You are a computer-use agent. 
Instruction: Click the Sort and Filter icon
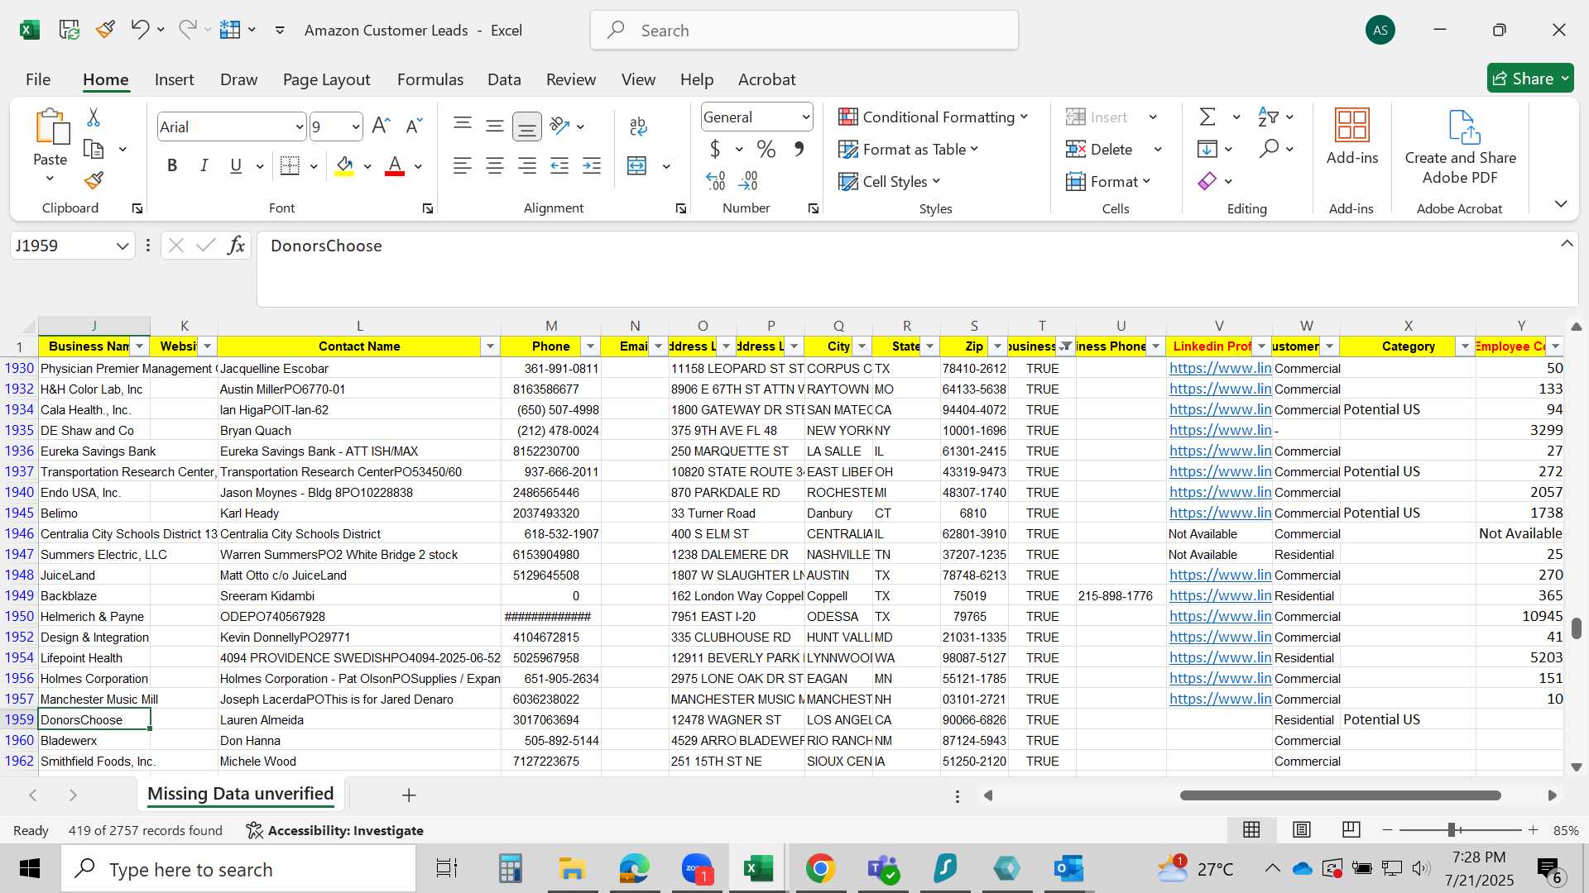pyautogui.click(x=1268, y=117)
